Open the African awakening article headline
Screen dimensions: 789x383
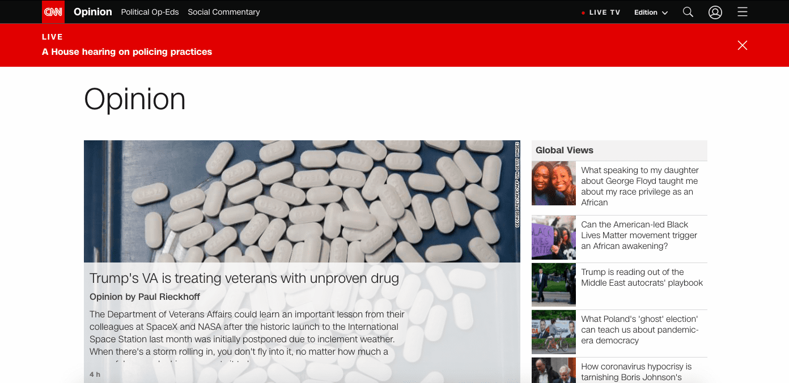tap(639, 235)
